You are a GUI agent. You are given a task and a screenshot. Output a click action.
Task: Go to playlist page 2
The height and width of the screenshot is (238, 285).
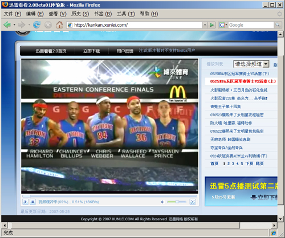coord(229,163)
